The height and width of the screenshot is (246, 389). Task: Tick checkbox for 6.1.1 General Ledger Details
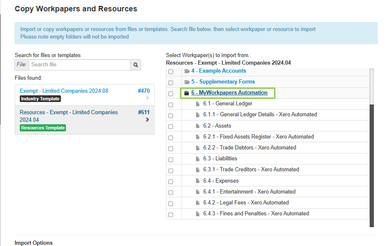pos(171,116)
